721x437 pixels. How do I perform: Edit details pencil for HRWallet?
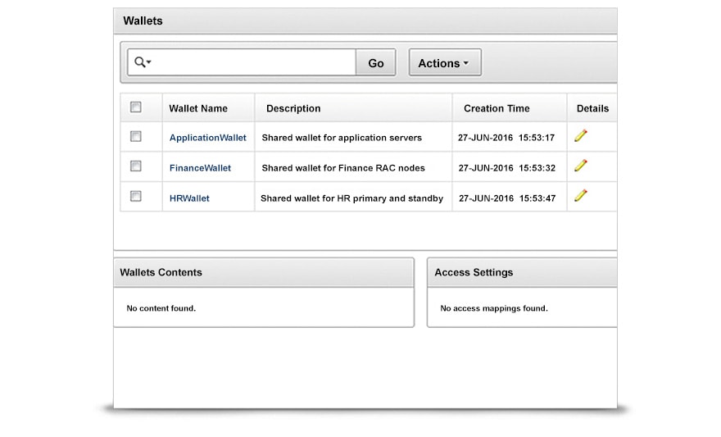coord(581,195)
